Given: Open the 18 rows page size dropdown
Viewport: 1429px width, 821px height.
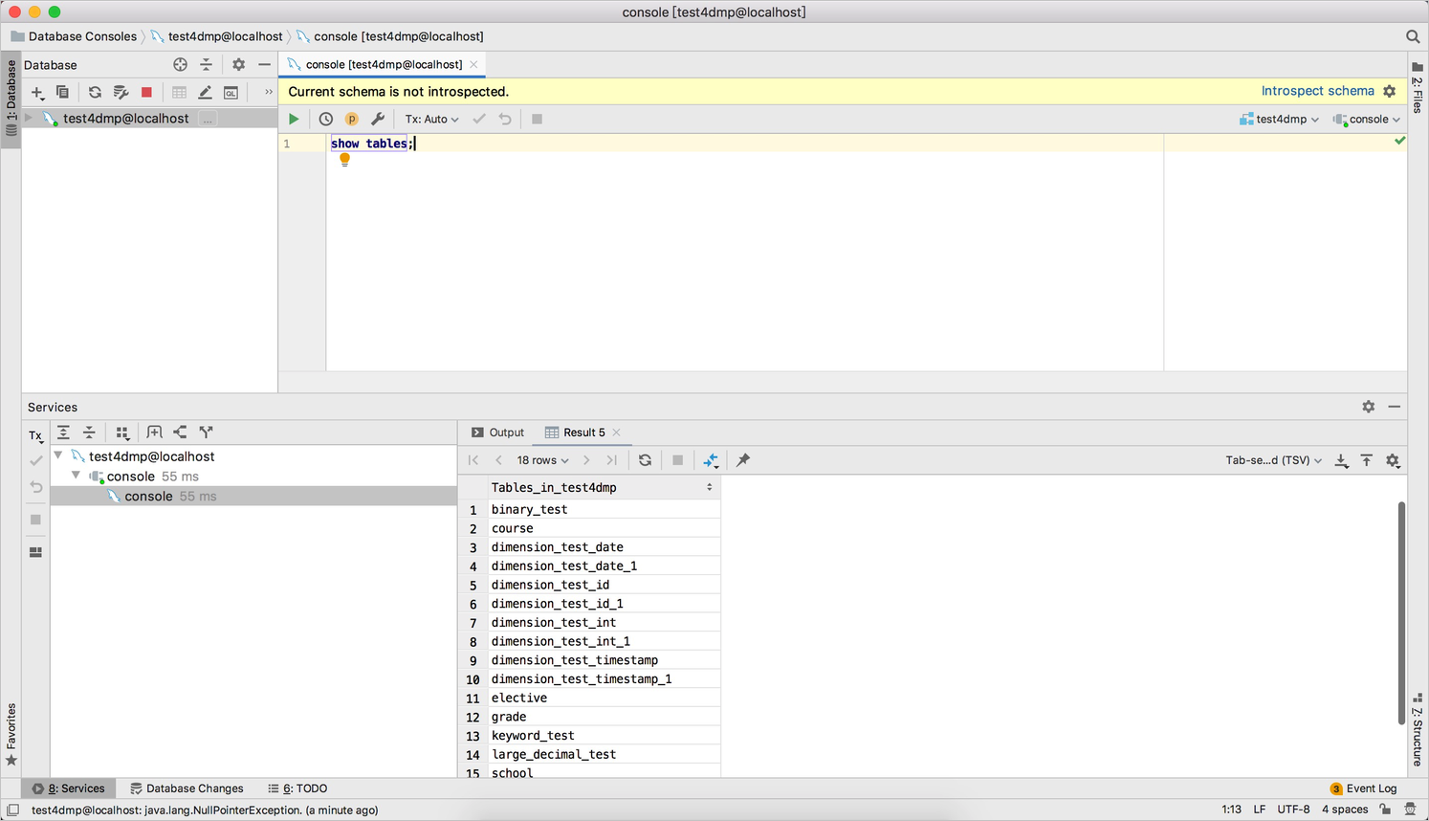Looking at the screenshot, I should (x=542, y=460).
